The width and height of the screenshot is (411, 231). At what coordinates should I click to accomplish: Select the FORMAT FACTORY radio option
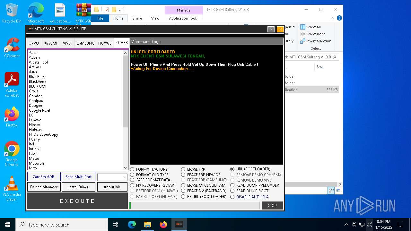click(x=149, y=169)
